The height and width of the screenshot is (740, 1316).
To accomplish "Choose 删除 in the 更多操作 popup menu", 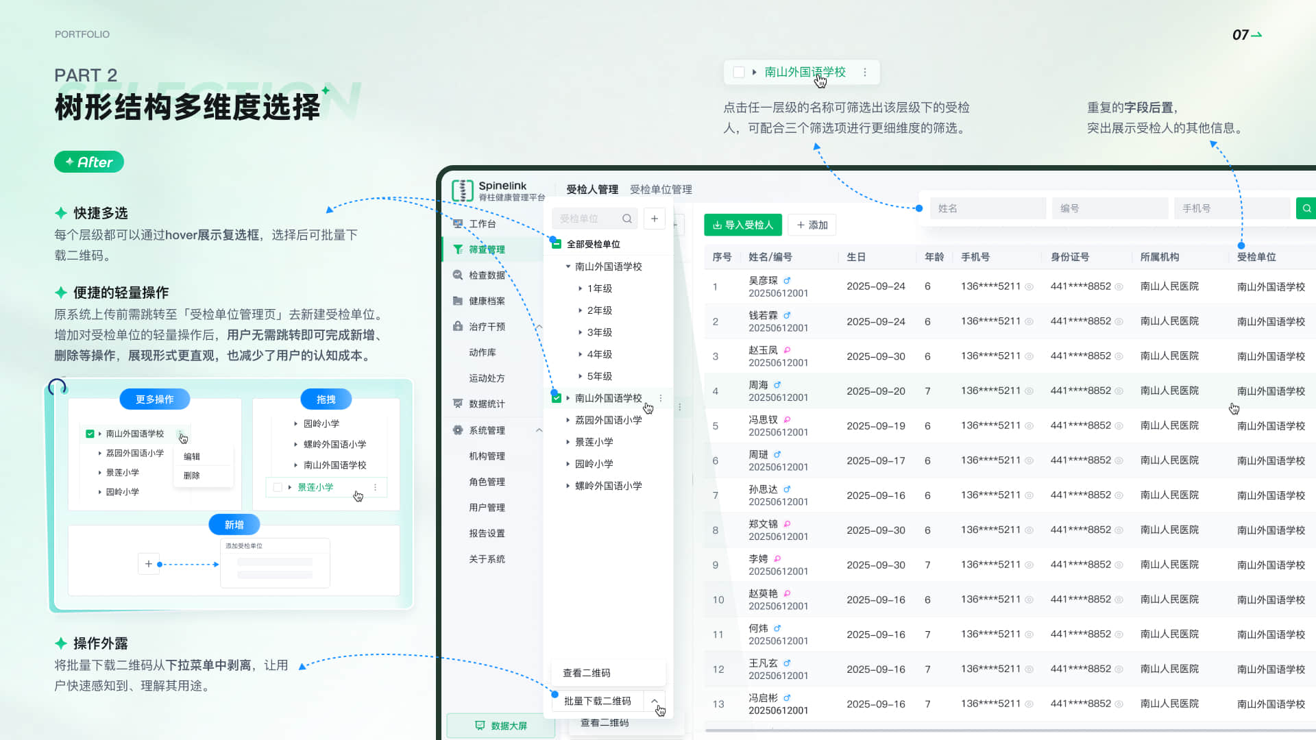I will tap(192, 476).
